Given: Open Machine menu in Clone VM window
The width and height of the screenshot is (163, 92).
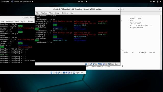Looking at the screenshot, I should pos(9,21).
